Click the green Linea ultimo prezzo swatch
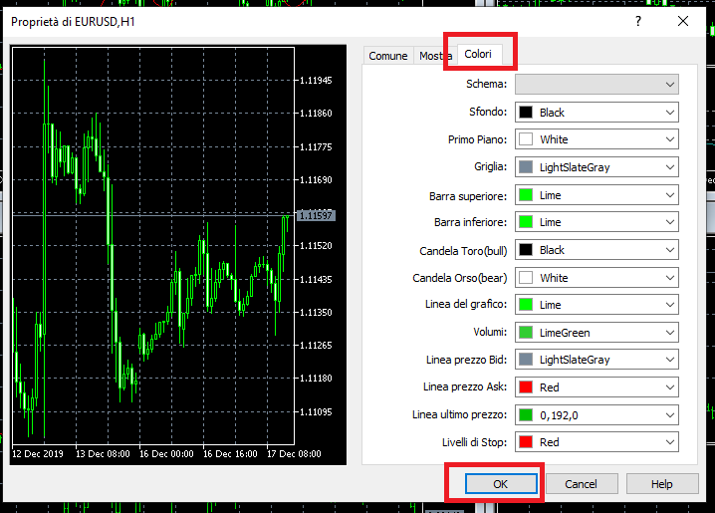Viewport: 715px width, 513px height. [x=526, y=415]
